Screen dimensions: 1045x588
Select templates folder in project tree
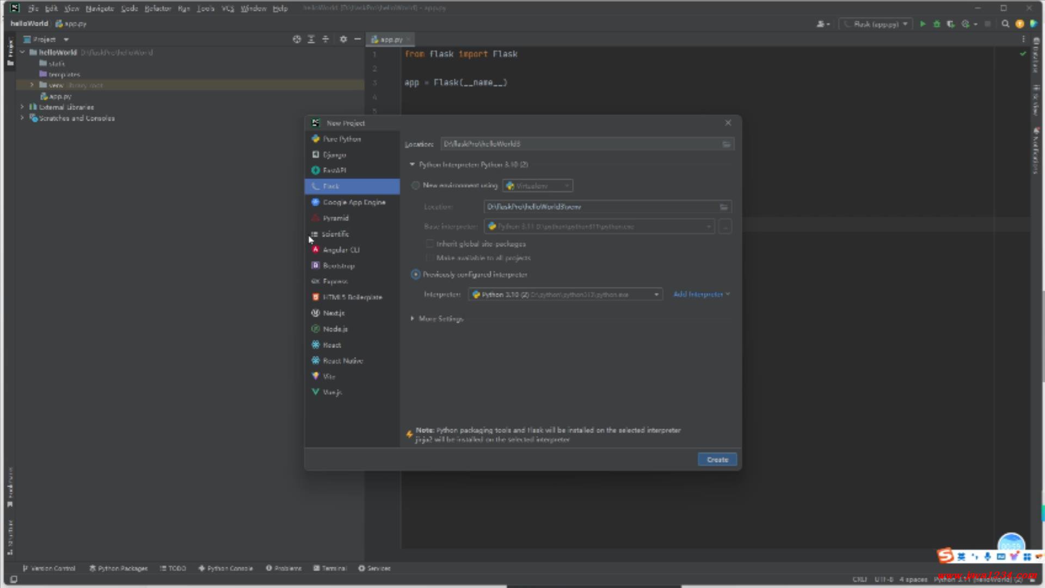click(60, 75)
